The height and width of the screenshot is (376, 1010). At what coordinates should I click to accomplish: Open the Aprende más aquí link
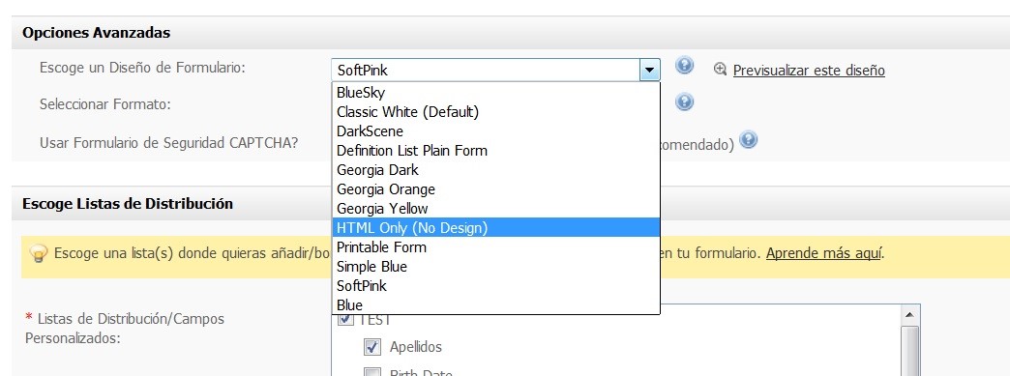click(x=823, y=253)
